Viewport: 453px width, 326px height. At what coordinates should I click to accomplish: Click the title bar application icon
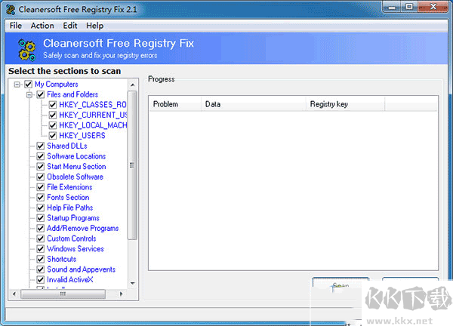coord(11,10)
